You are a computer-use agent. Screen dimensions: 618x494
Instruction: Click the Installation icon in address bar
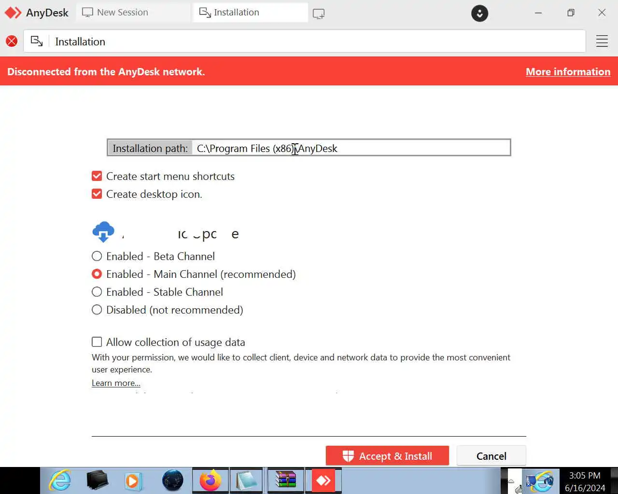click(37, 41)
